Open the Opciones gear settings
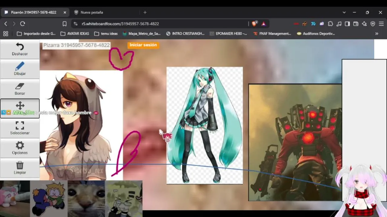Screen dimensions: 387x217 [20, 148]
